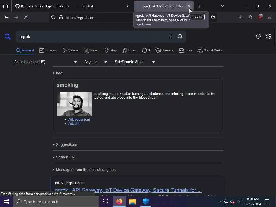Close the Blocked tab
This screenshot has height=207, width=276.
pyautogui.click(x=128, y=6)
